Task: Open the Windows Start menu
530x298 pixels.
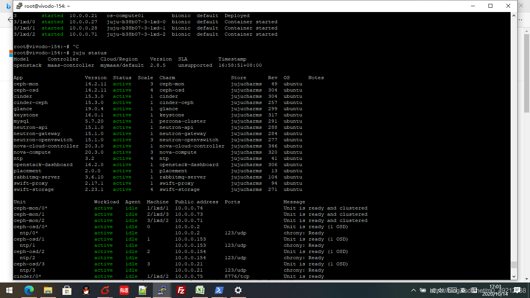Action: (9, 290)
